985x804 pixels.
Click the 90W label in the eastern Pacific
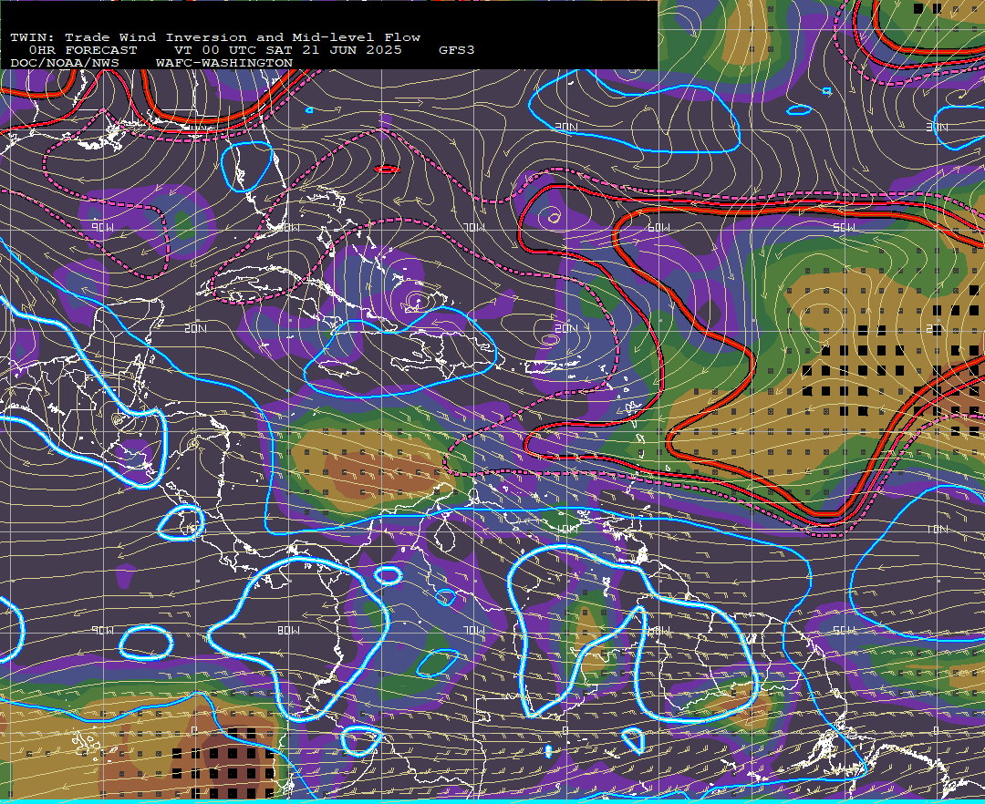click(x=102, y=630)
